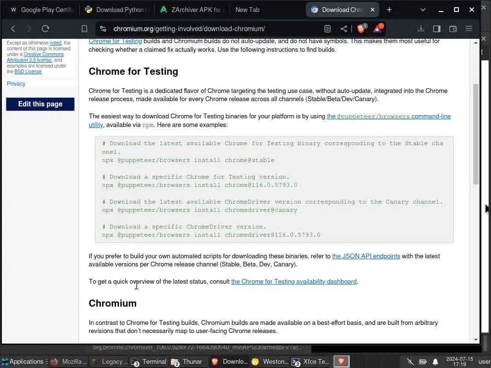Open the BSD License link
Viewport: 491px width, 368px height.
click(28, 72)
